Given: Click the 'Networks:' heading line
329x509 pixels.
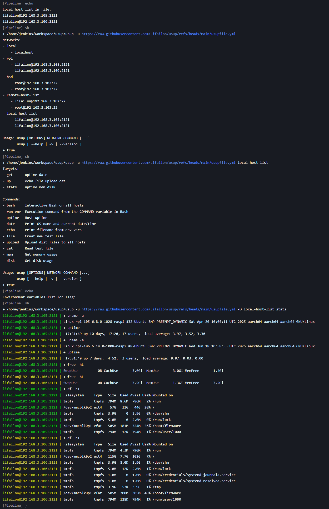Looking at the screenshot, I should point(12,40).
